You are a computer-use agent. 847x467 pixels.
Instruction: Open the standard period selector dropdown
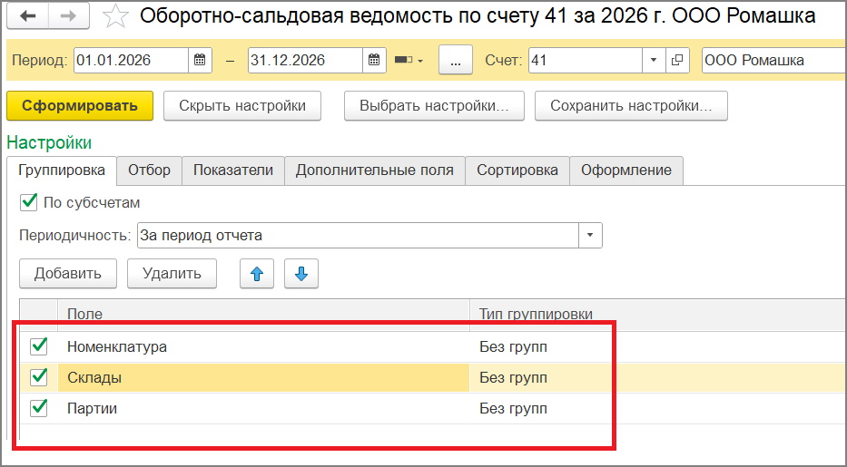tap(409, 60)
